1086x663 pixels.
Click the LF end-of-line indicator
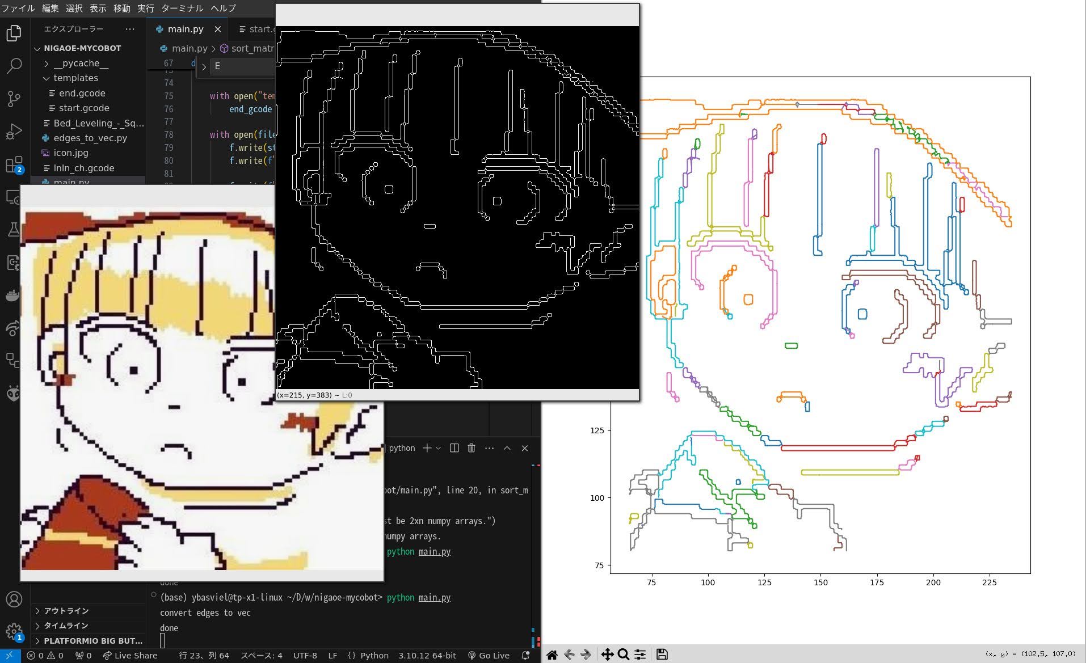pyautogui.click(x=332, y=656)
